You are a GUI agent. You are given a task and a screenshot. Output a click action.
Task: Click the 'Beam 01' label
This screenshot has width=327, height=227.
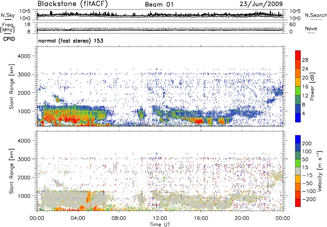coord(159,5)
